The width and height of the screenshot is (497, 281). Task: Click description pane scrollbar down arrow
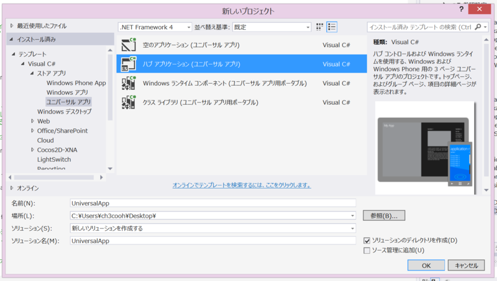click(x=486, y=190)
